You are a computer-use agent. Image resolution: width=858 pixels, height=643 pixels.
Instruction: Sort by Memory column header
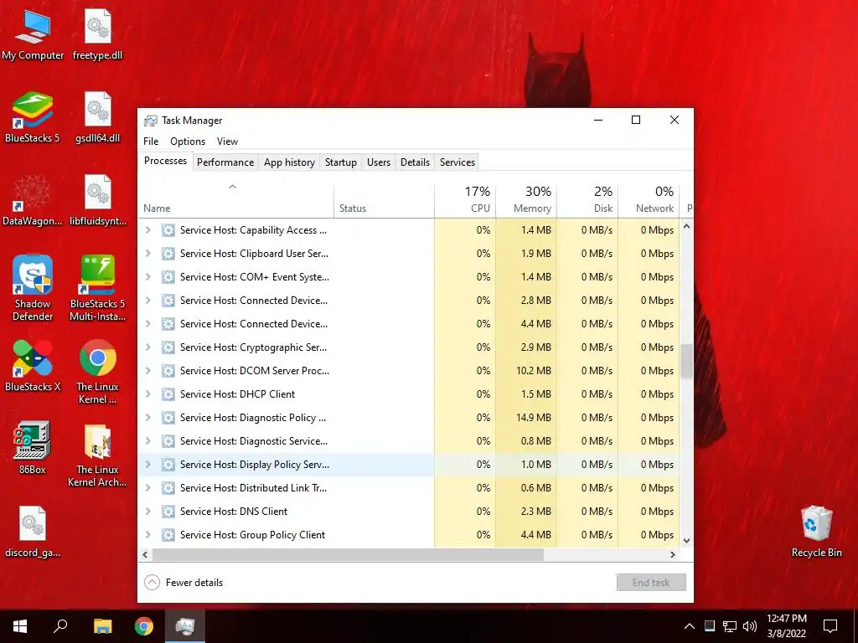click(x=526, y=200)
